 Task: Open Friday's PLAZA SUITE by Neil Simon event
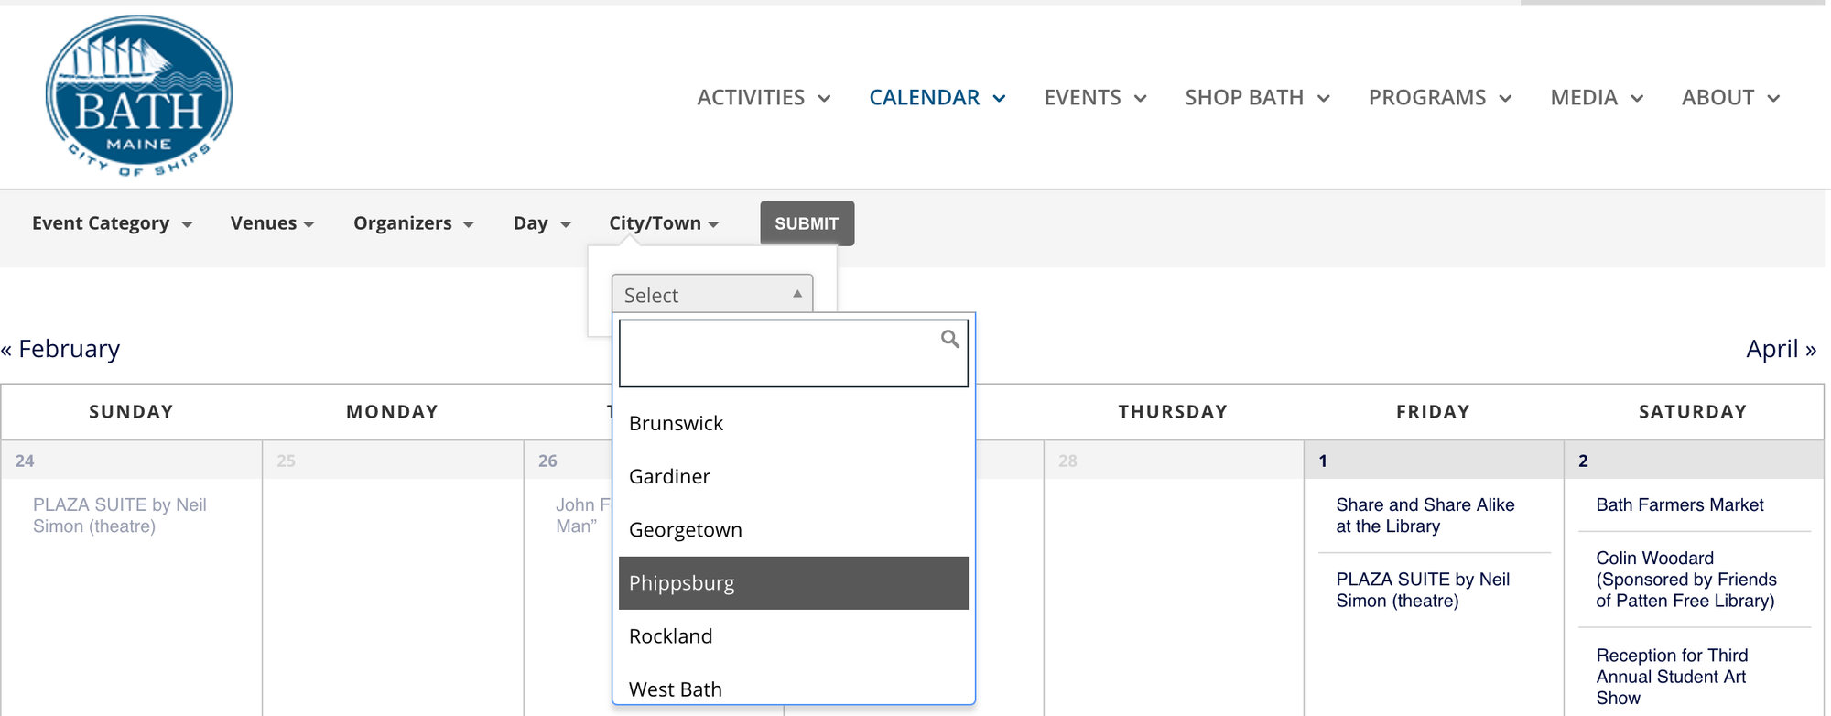(1423, 590)
